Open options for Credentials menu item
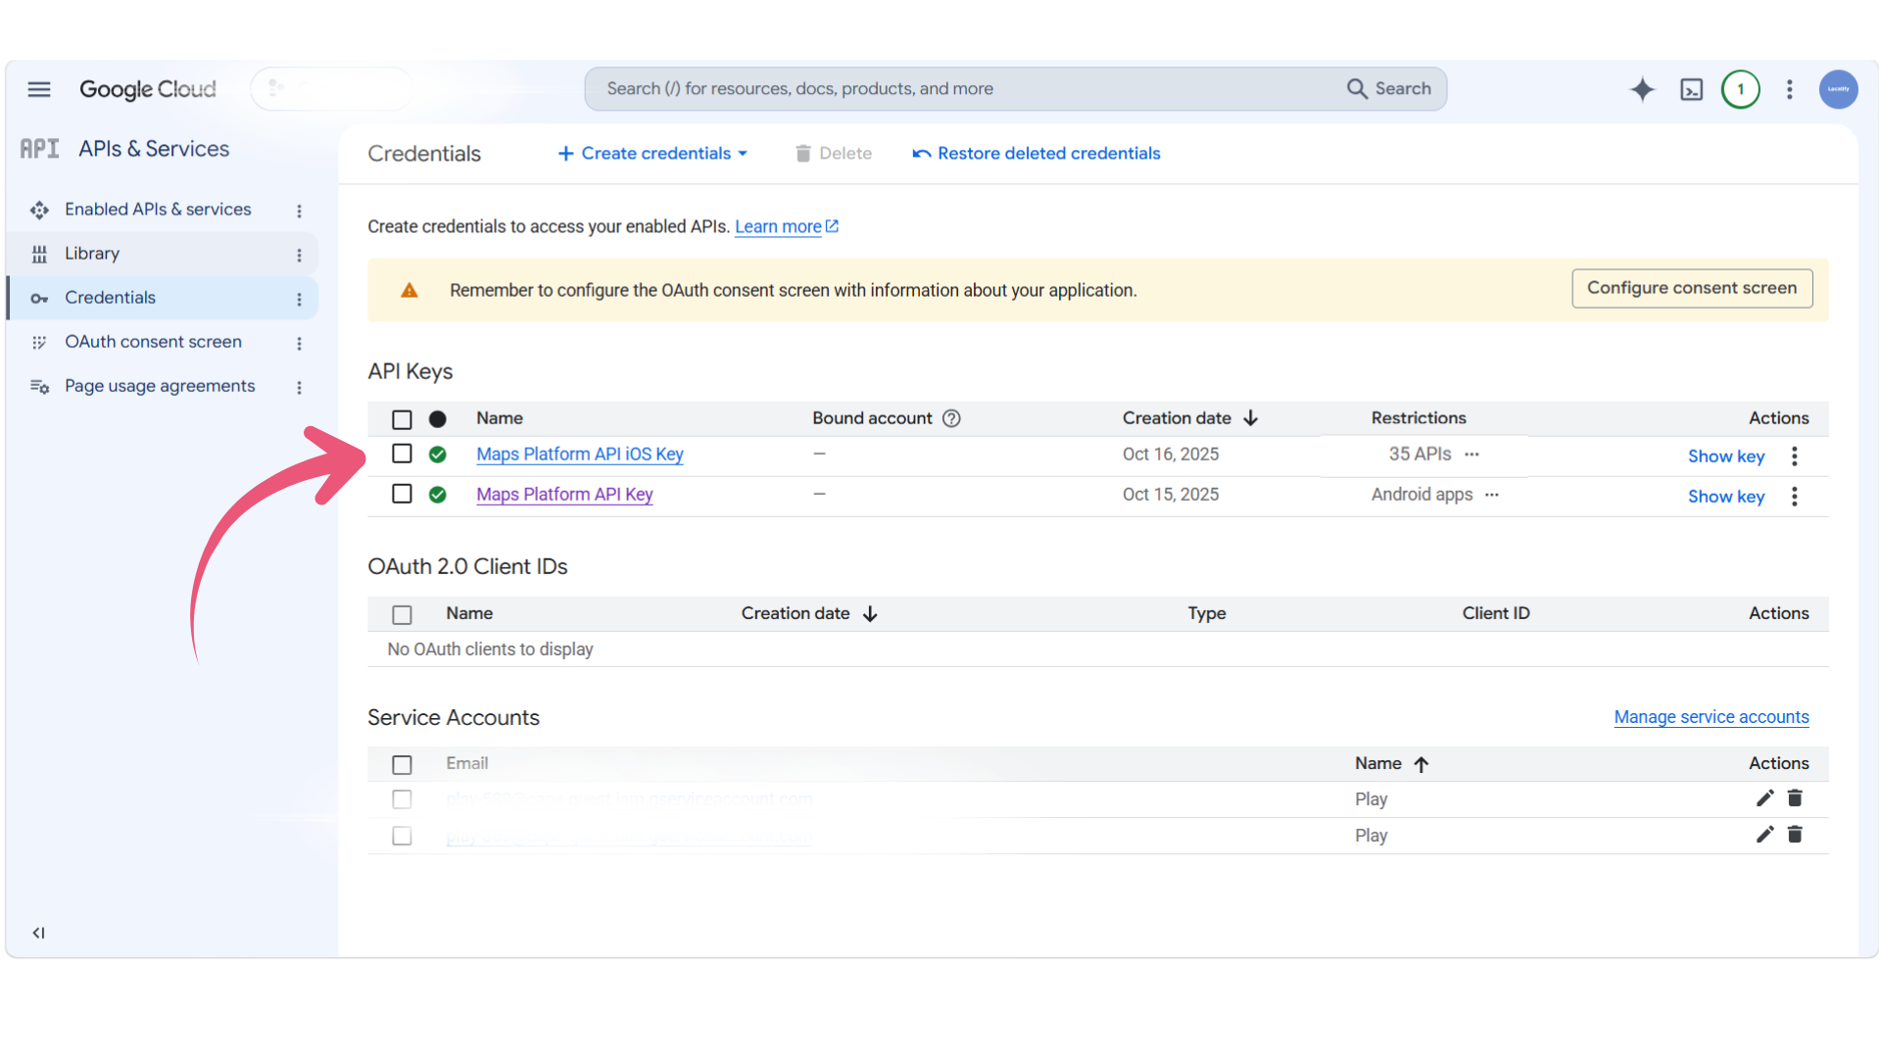Image resolution: width=1881 pixels, height=1058 pixels. [x=299, y=299]
